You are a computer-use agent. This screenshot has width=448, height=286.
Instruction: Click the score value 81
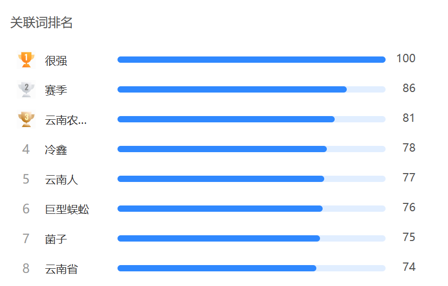[x=409, y=118]
